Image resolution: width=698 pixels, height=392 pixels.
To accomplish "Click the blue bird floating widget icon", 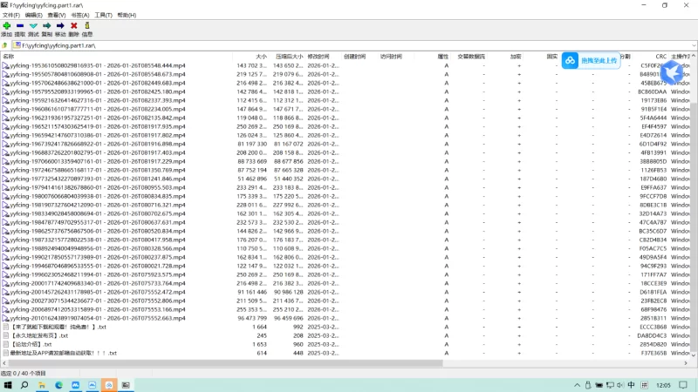I will [672, 72].
